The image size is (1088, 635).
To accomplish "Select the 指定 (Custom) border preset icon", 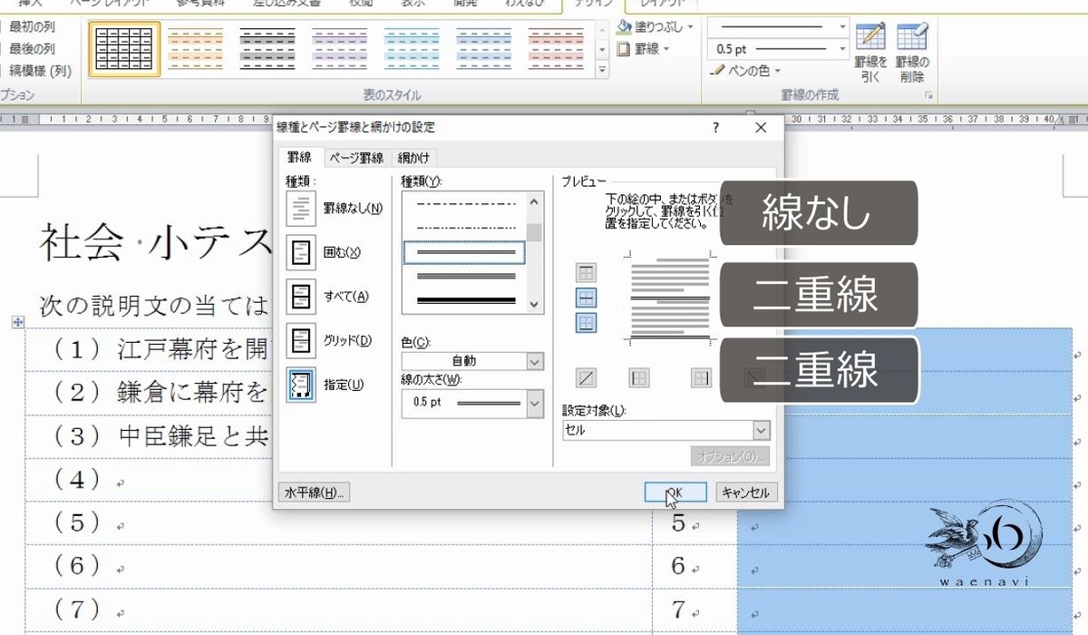I will 300,384.
